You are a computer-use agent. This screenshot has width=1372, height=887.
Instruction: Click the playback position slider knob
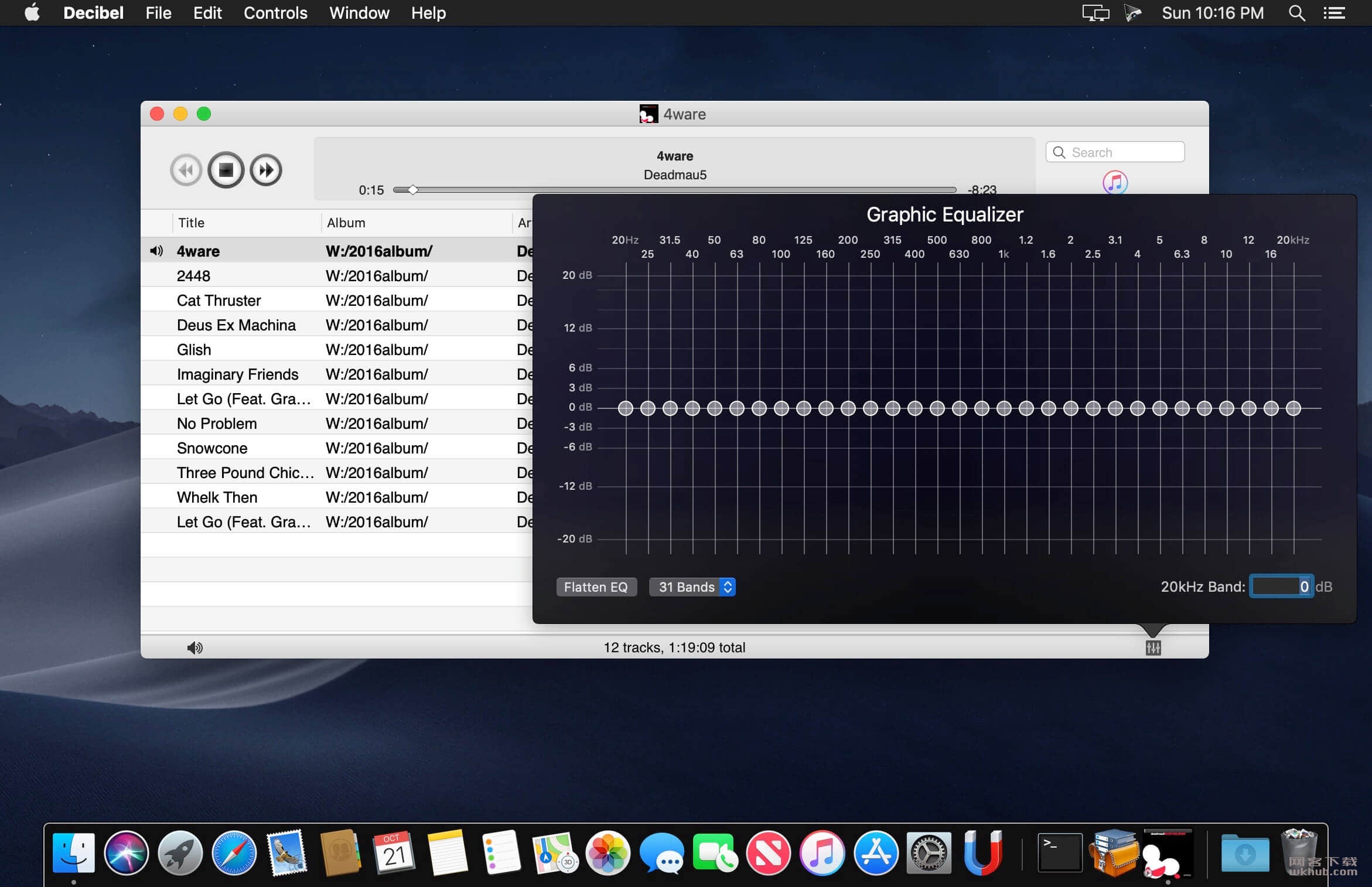click(413, 190)
